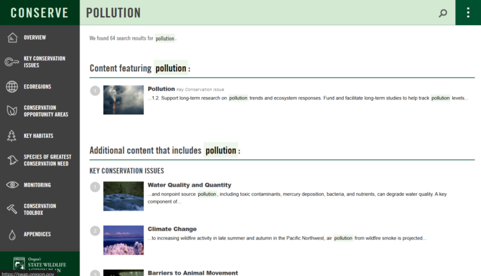Screen dimensions: 481x276
Task: Open the Pollution Key Conservation Issue result
Action: (161, 89)
